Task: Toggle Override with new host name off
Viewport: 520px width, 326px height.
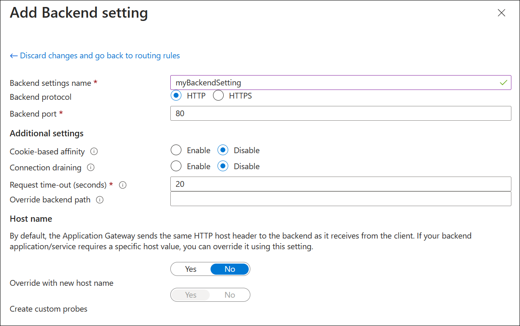Action: coord(230,269)
